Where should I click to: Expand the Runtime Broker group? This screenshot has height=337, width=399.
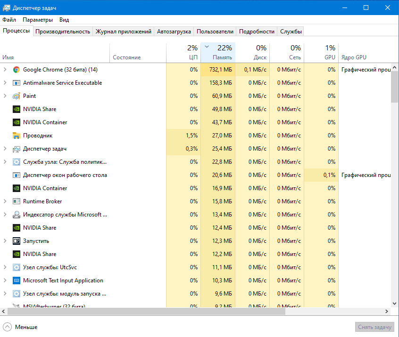click(x=5, y=201)
